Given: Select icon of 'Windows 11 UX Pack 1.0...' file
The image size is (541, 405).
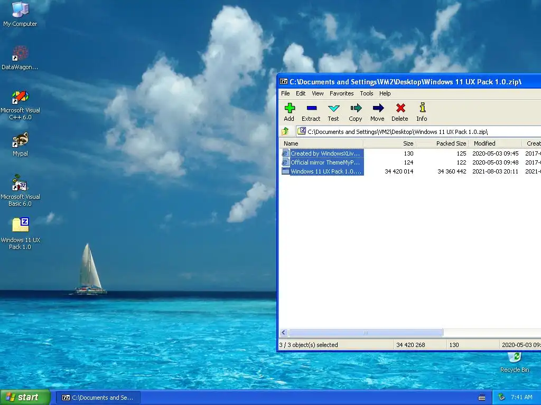Looking at the screenshot, I should (286, 171).
